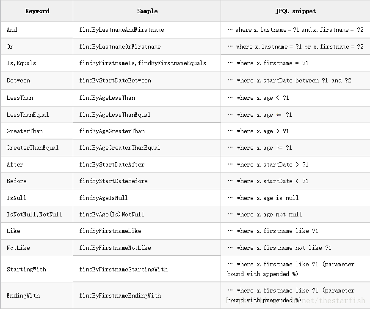This screenshot has height=309, width=370.
Task: Click the findByFirstnameLike sample
Action: [110, 231]
